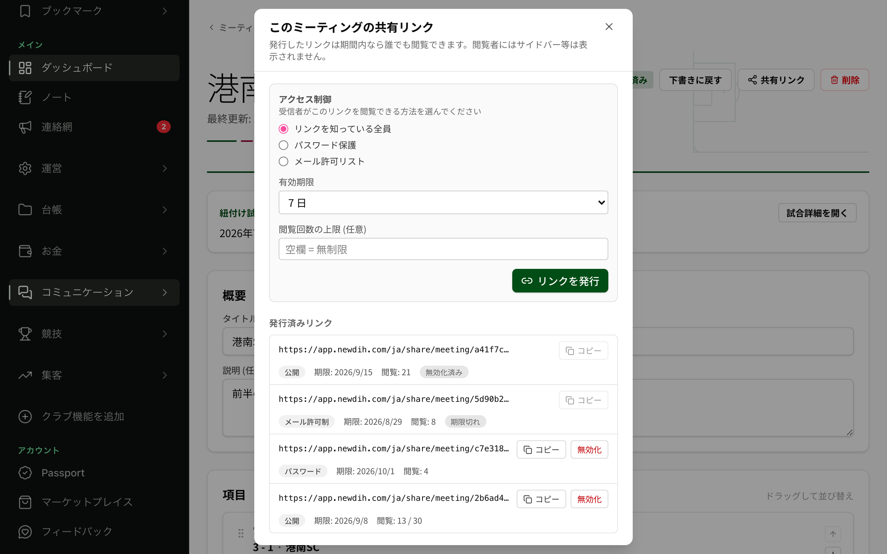This screenshot has width=887, height=554.
Task: Click the リンクを発行 button
Action: (560, 281)
